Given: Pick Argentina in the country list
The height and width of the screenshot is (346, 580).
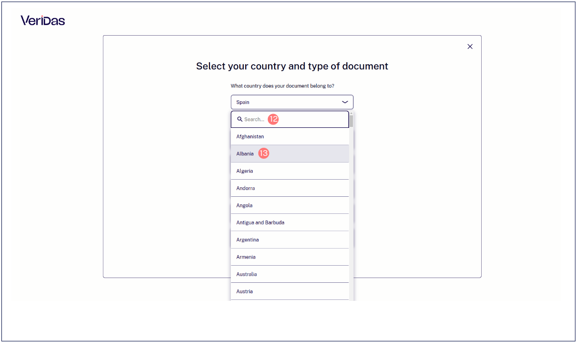Looking at the screenshot, I should 290,240.
